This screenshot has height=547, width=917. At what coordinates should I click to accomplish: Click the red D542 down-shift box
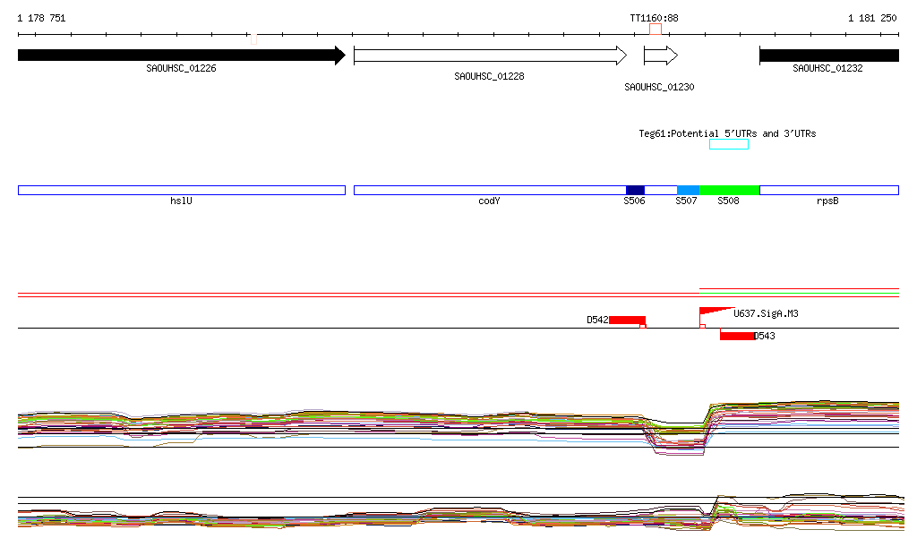click(627, 320)
